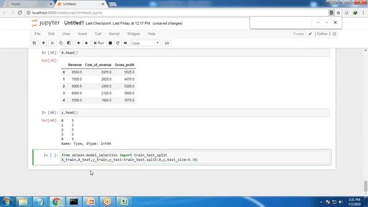The height and width of the screenshot is (207, 368).
Task: Open the Insert menu
Action: 83,34
